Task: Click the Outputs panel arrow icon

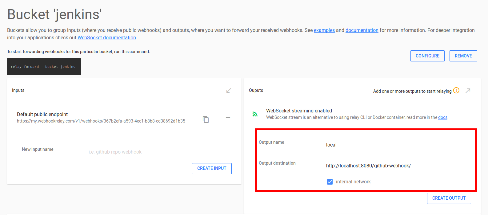Action: (468, 91)
